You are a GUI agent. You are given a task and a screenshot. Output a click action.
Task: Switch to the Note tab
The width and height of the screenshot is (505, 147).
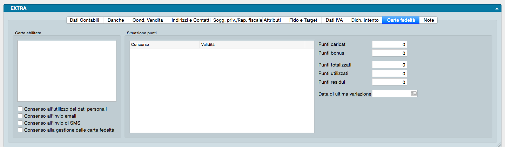click(x=429, y=20)
